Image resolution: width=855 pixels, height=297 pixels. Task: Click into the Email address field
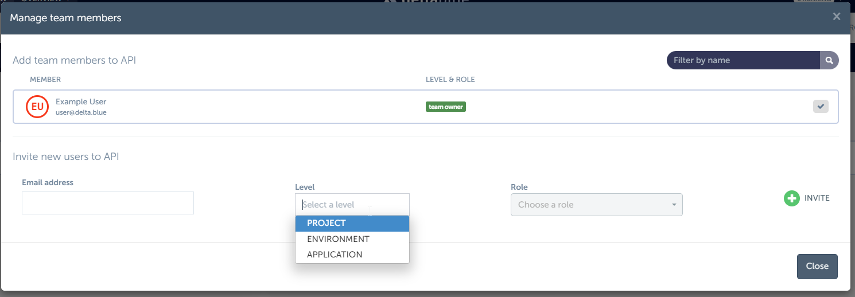click(108, 203)
